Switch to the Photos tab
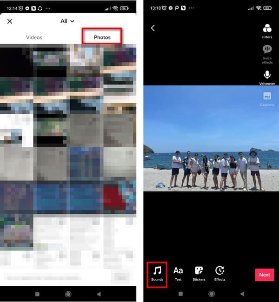This screenshot has height=302, width=279. click(x=102, y=37)
